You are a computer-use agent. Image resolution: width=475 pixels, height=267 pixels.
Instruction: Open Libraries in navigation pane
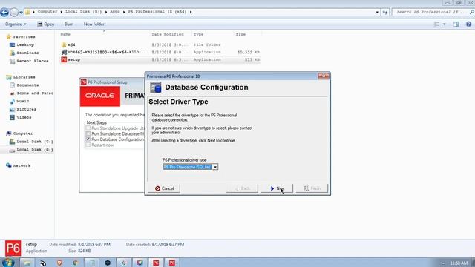[24, 77]
